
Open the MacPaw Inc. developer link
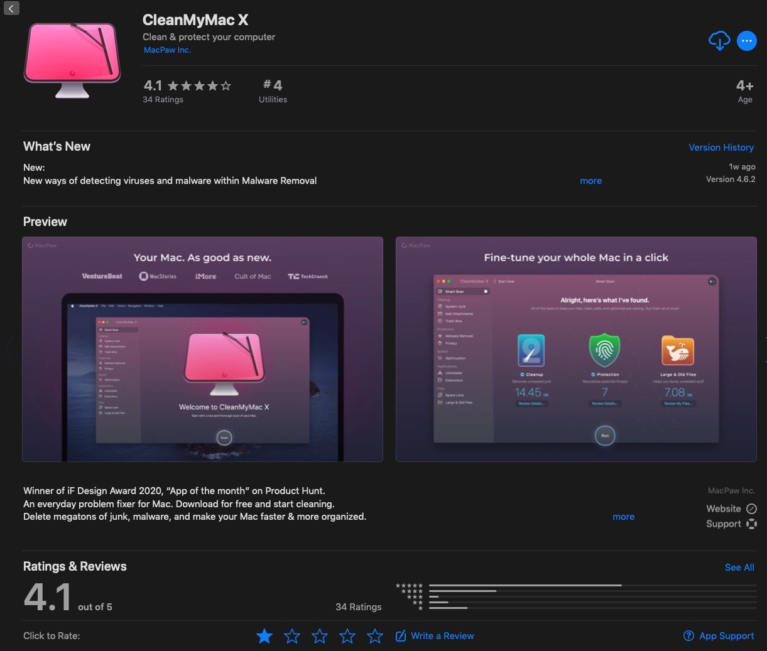pyautogui.click(x=167, y=50)
